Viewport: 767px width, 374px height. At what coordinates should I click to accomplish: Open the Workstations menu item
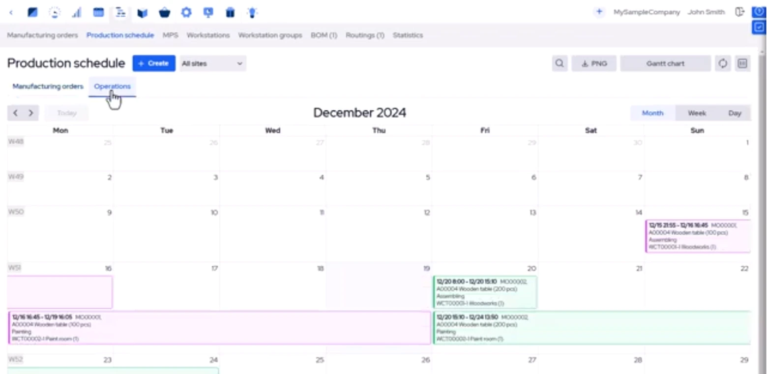pos(208,35)
